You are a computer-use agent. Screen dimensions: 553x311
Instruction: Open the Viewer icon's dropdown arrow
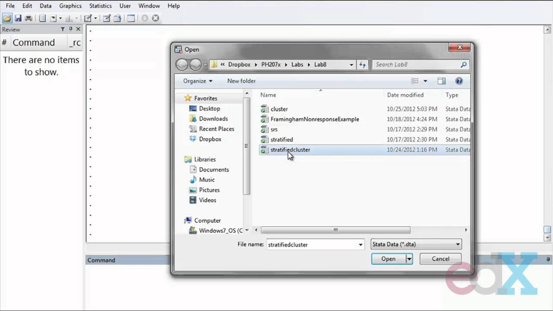60,18
